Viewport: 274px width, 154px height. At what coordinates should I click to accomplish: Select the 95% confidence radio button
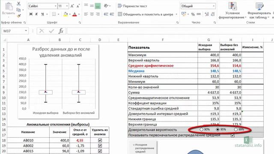[218, 130]
